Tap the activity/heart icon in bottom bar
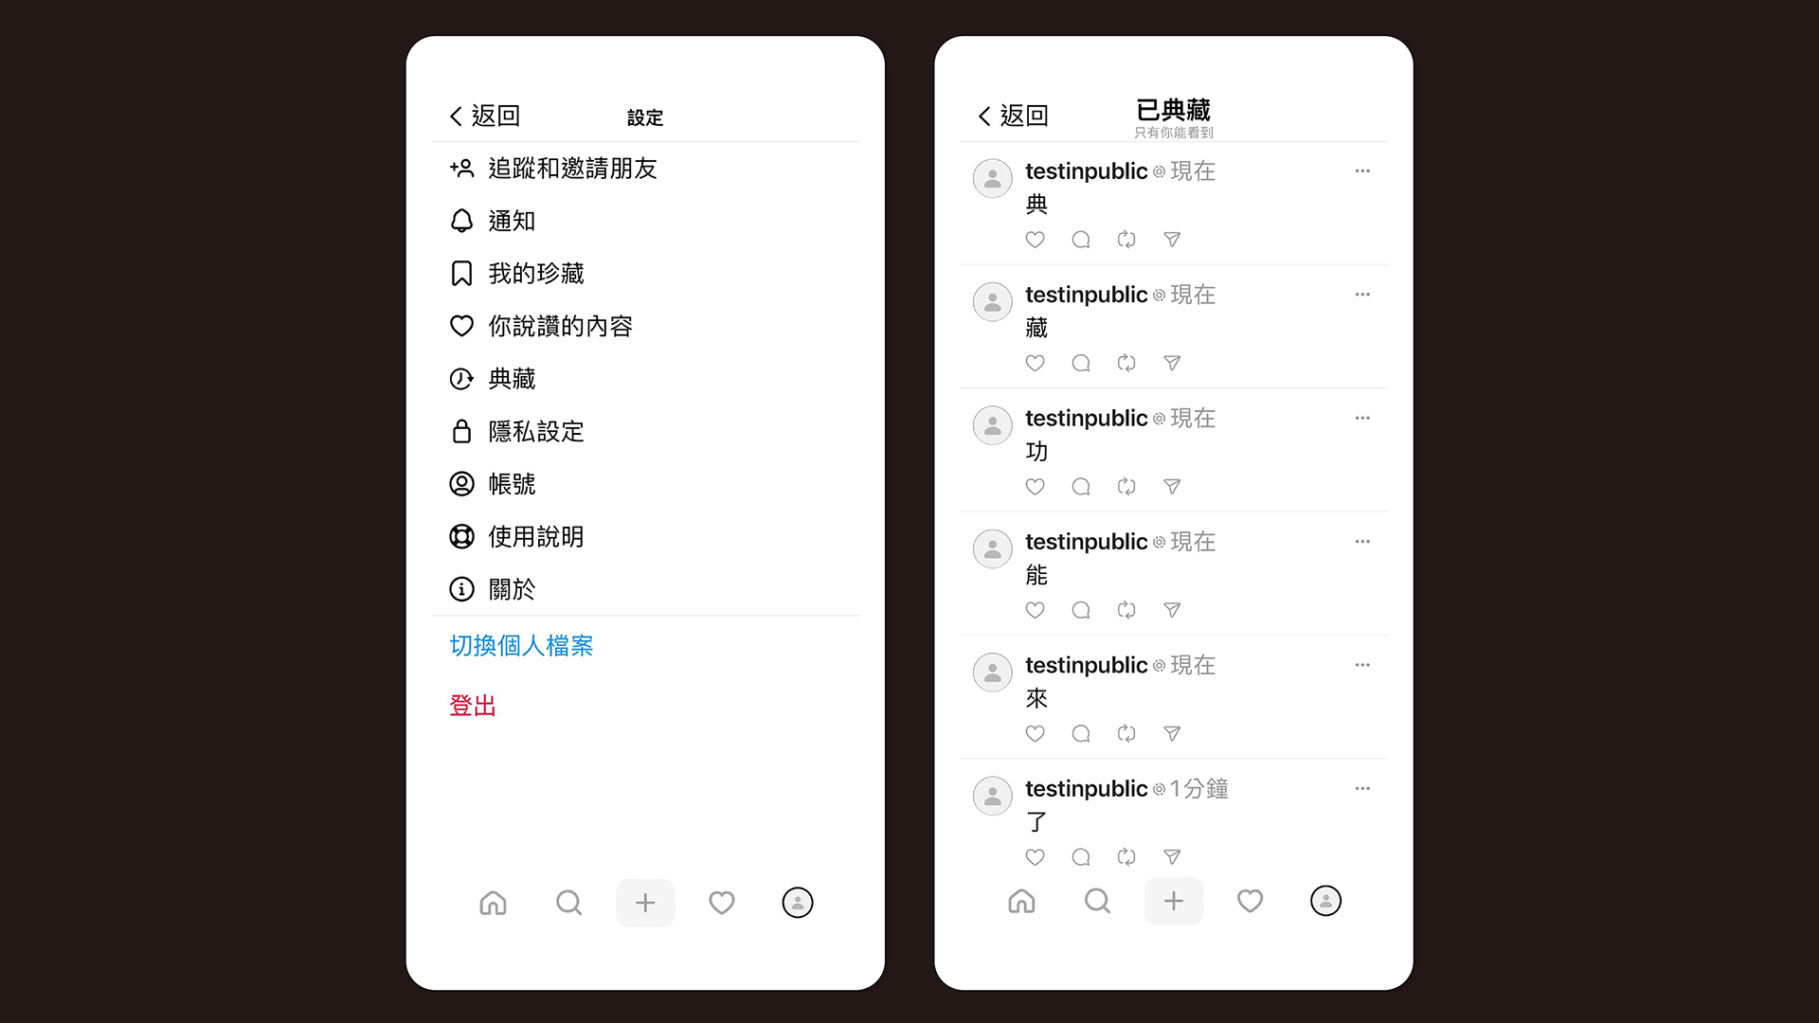 click(x=721, y=901)
